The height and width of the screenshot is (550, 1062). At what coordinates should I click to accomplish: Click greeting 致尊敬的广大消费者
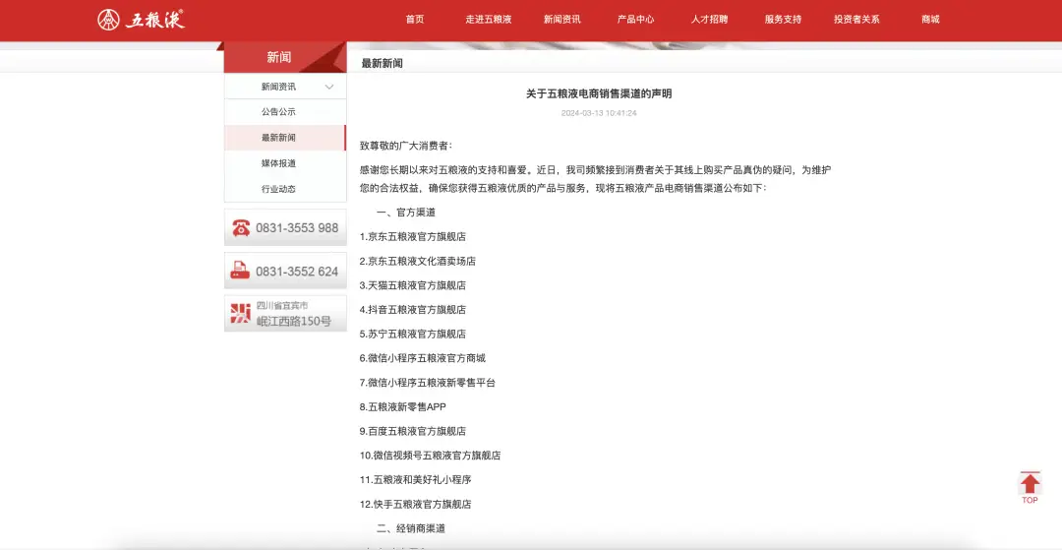(406, 146)
